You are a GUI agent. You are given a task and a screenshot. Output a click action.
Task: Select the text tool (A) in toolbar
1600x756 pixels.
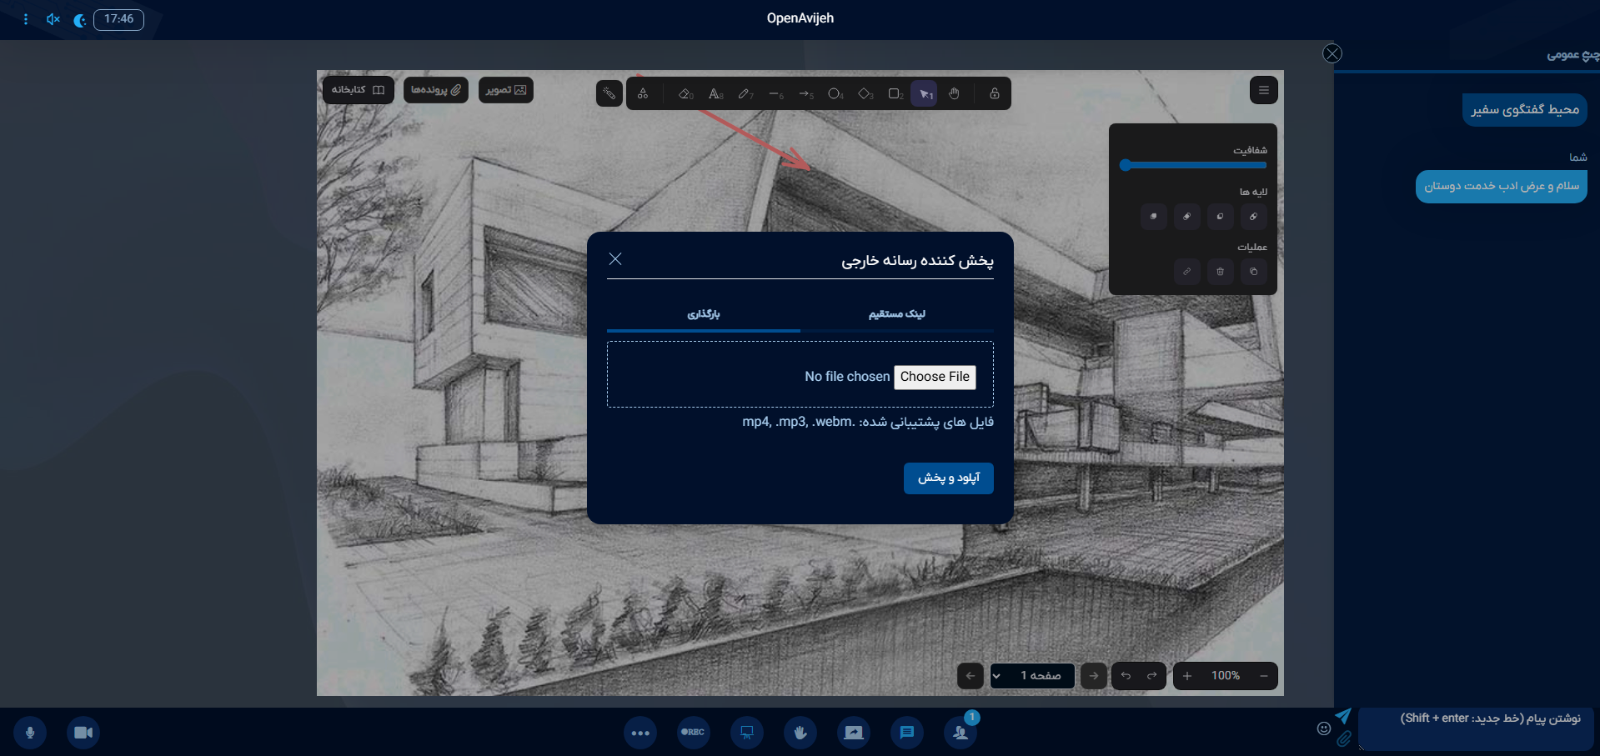click(x=715, y=94)
